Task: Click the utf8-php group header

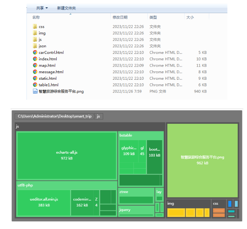Action: click(x=25, y=185)
